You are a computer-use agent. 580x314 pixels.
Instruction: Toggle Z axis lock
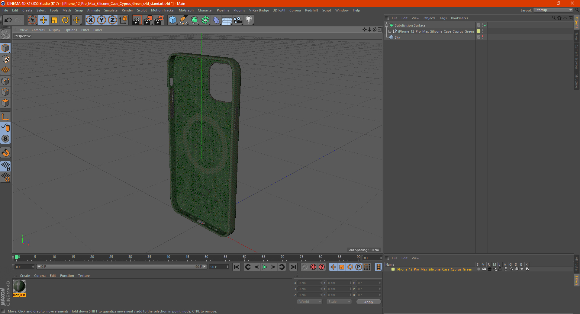coord(112,20)
